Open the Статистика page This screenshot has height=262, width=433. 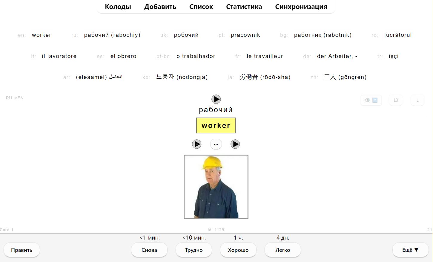click(x=244, y=7)
